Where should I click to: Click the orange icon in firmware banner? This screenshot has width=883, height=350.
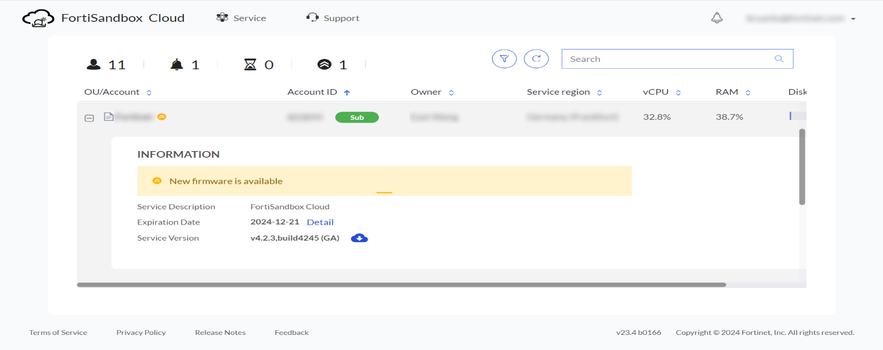coord(157,181)
